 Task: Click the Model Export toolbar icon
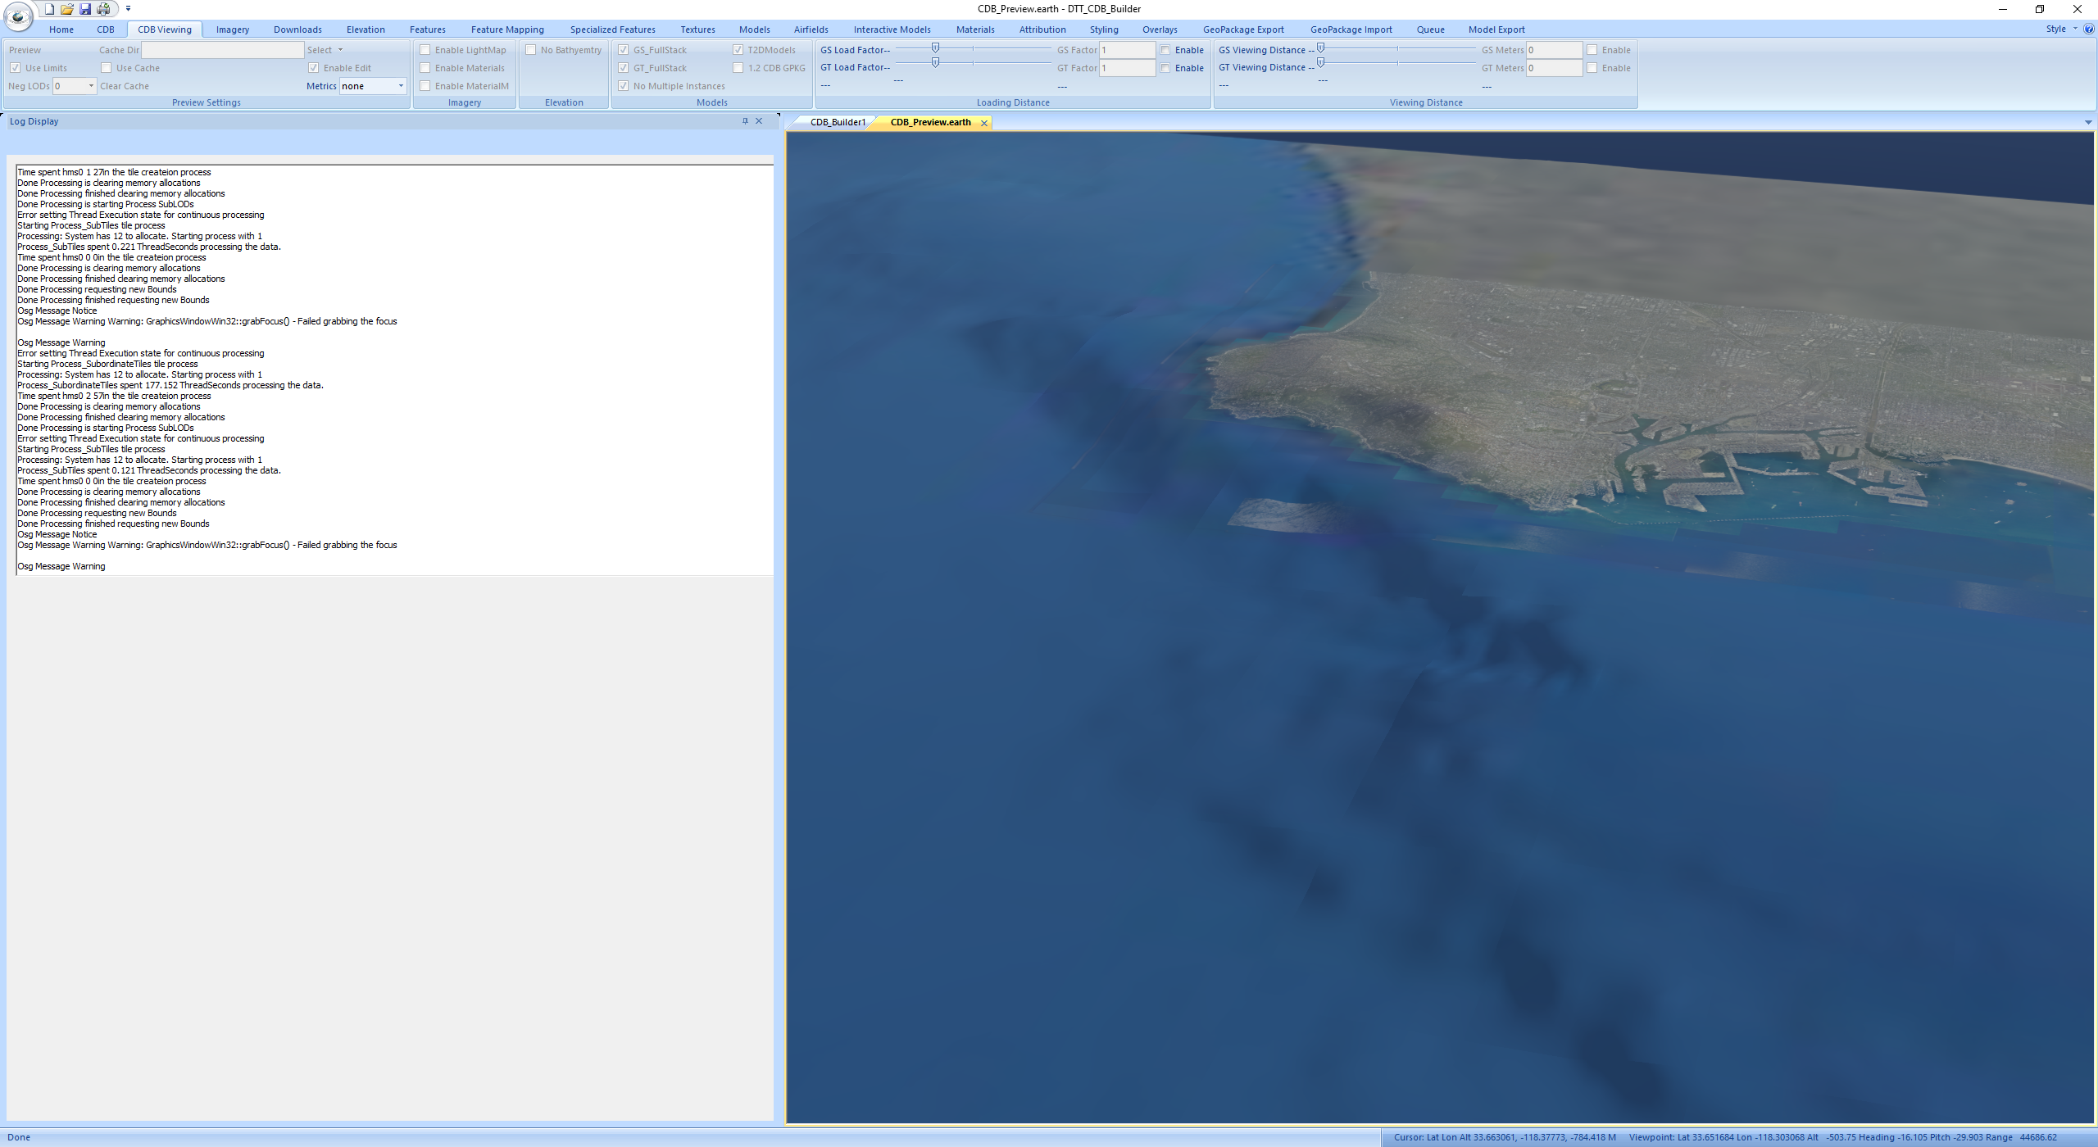1495,29
